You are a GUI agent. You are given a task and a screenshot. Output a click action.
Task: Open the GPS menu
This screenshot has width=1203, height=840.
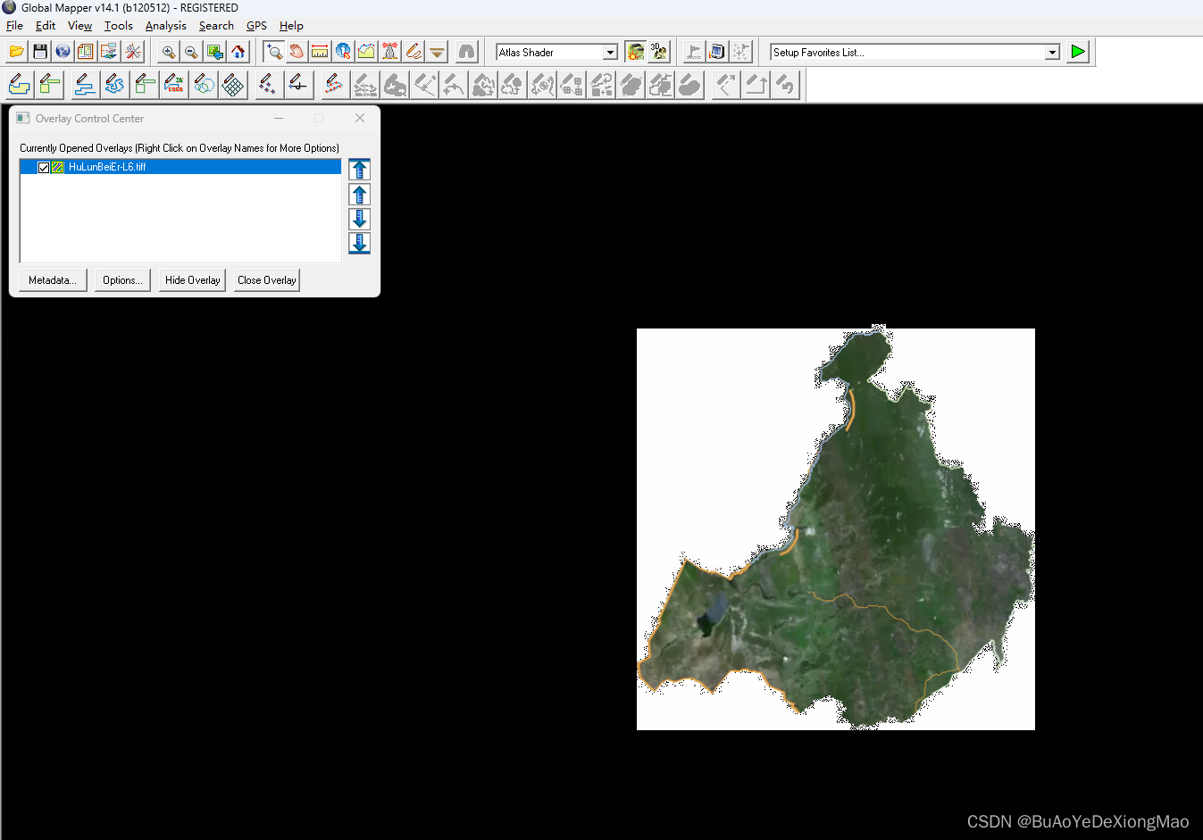click(256, 26)
